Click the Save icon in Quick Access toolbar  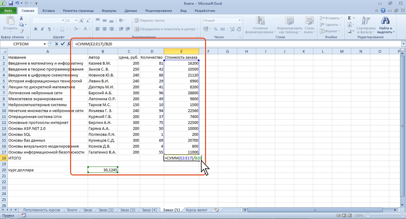(11, 4)
